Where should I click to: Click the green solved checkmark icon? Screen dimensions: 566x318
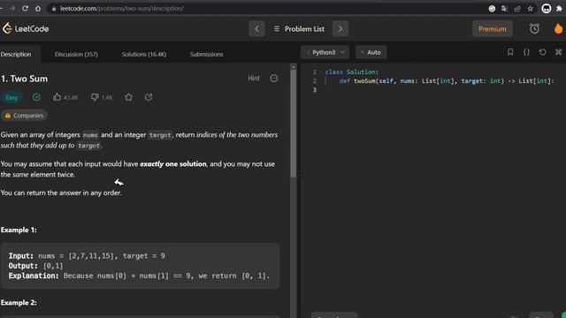tap(36, 97)
